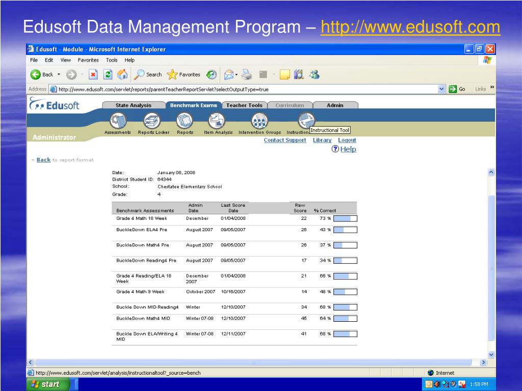Open the Favorites menu in the menu bar
Screen dimensions: 522x391
tap(88, 60)
